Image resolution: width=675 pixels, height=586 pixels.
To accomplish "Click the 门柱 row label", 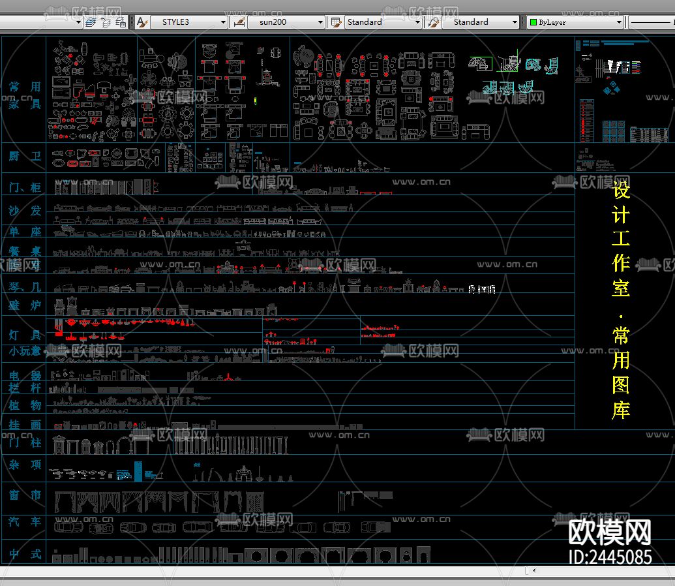I will [x=25, y=442].
